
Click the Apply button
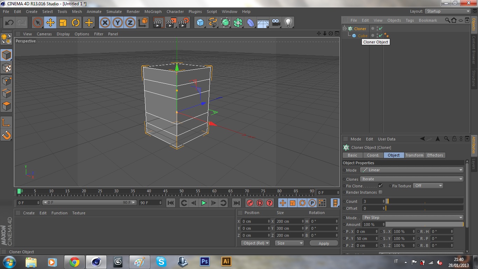(x=324, y=243)
